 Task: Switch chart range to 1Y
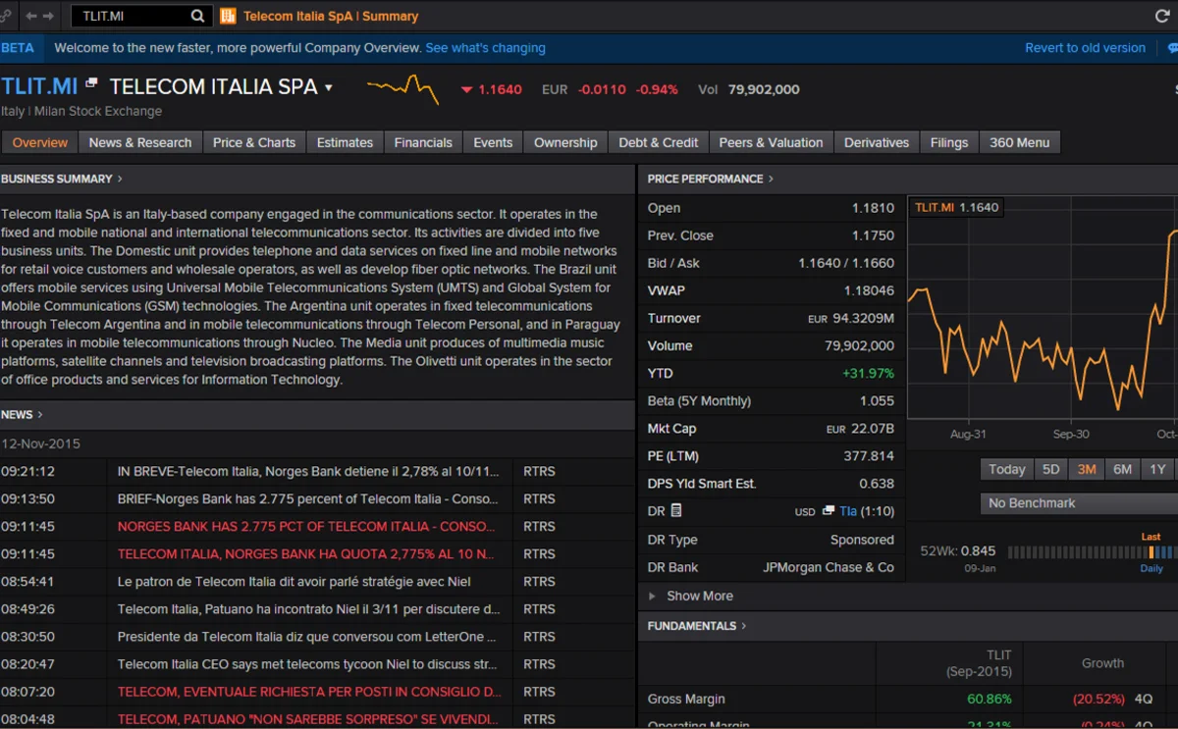click(x=1157, y=469)
